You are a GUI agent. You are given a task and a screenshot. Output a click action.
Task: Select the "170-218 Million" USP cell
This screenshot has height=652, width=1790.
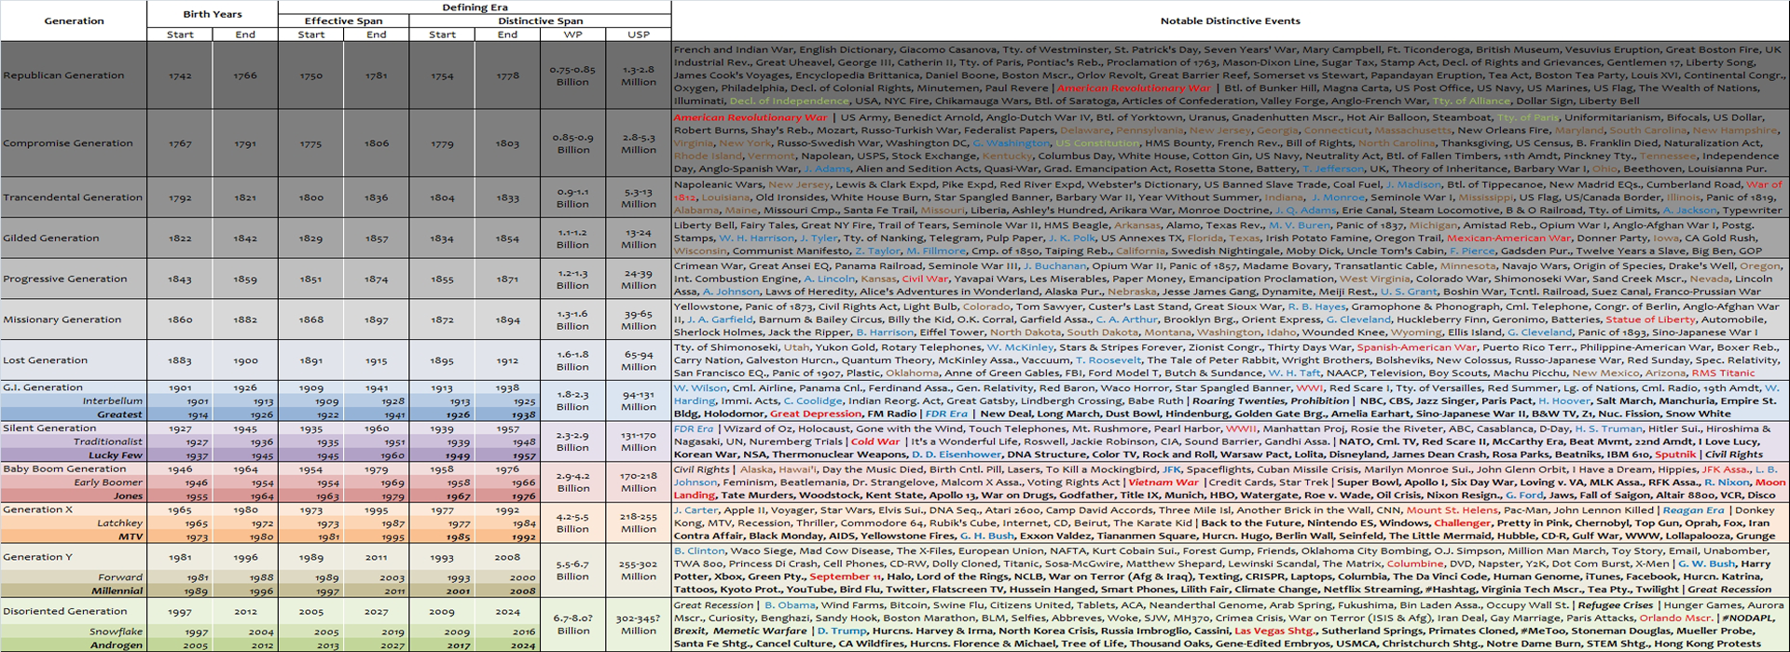coord(639,482)
